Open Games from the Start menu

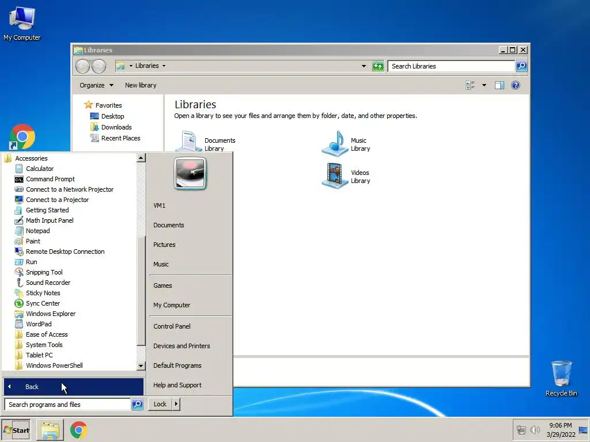click(x=162, y=285)
